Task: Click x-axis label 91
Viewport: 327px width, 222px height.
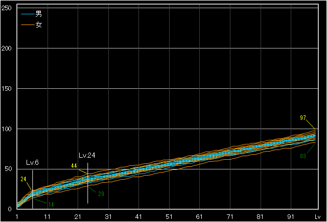Action: pyautogui.click(x=291, y=217)
